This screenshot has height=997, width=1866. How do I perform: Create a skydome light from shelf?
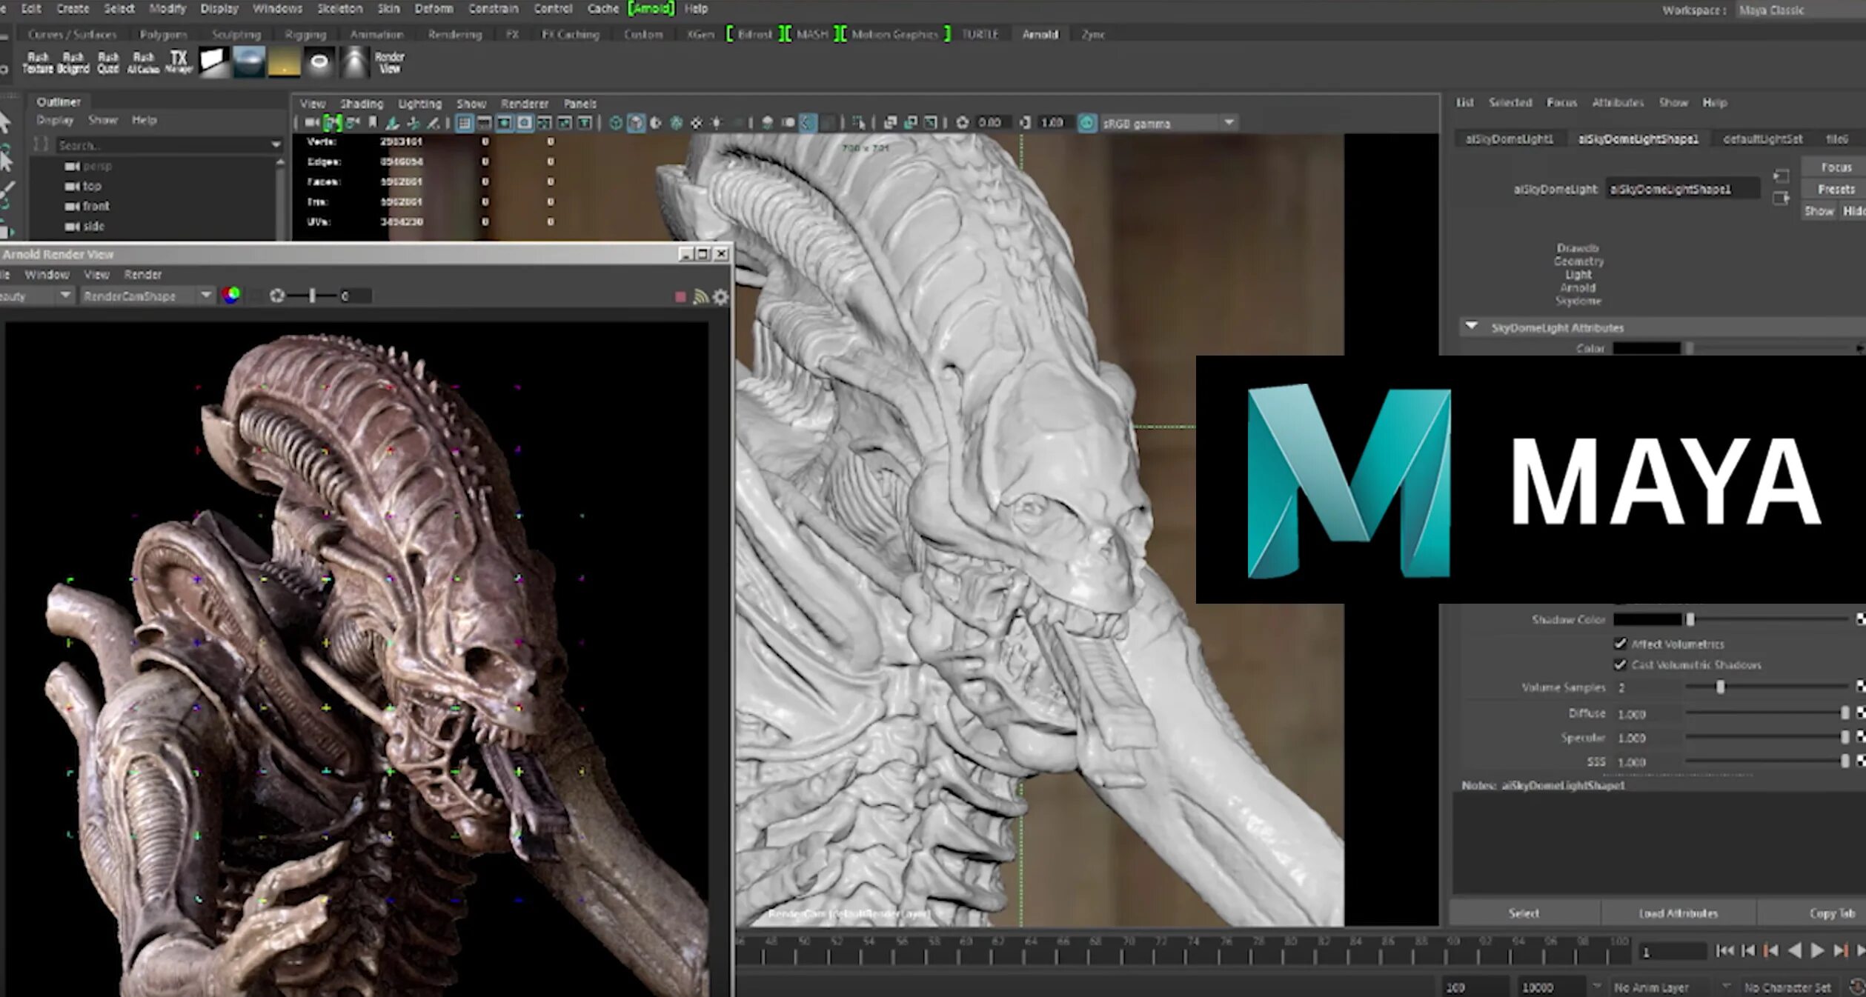(249, 62)
